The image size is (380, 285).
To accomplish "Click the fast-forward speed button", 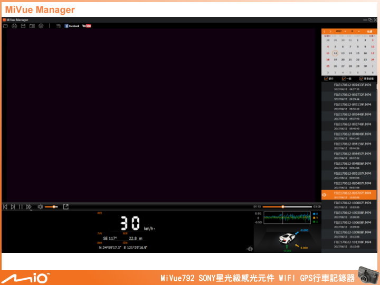I will [x=29, y=207].
